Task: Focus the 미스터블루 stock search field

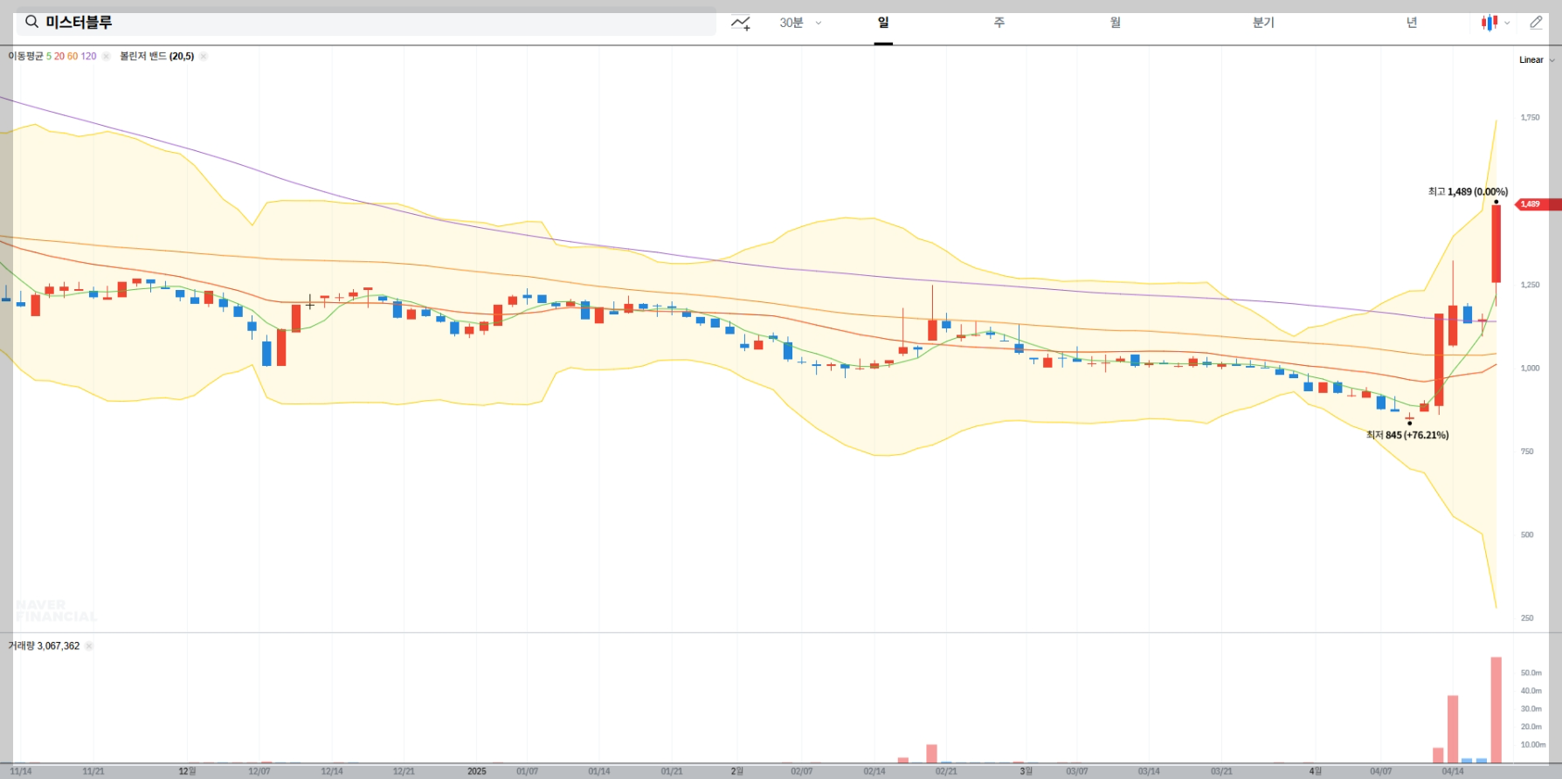Action: 366,23
